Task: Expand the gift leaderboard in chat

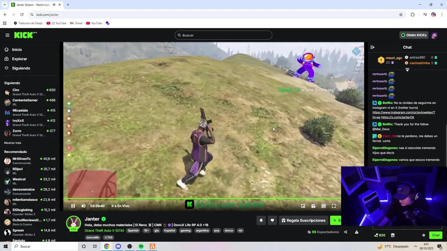Action: click(x=407, y=70)
